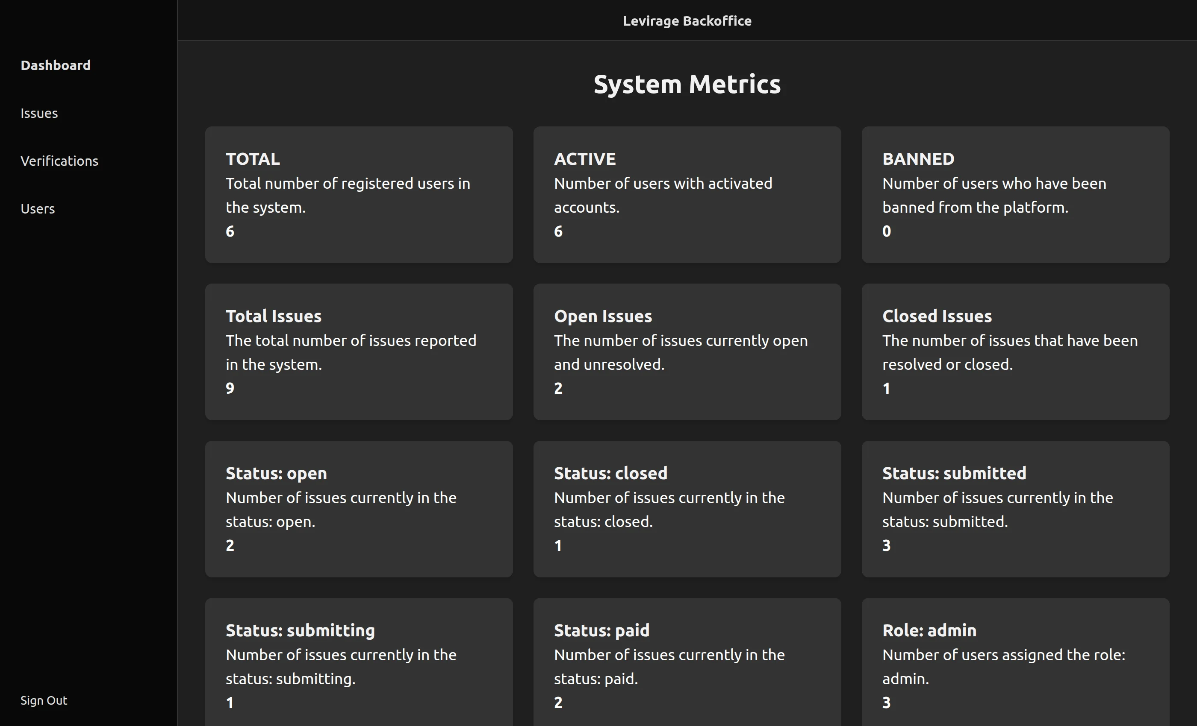Go to the Issues page

[x=39, y=113]
